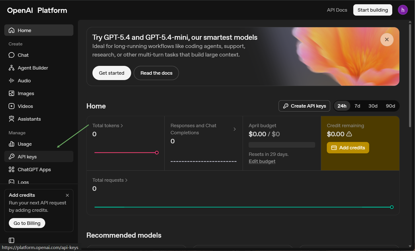Go to Agent Builder in the sidebar
This screenshot has width=415, height=251.
(39, 68)
